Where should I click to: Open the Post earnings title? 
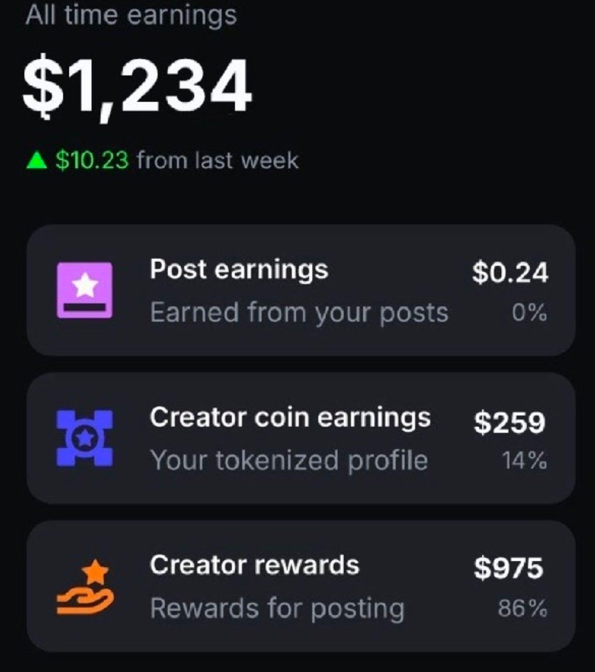pyautogui.click(x=239, y=269)
